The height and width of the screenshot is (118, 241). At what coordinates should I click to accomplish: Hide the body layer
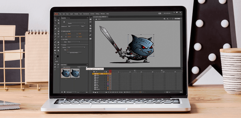[x=105, y=81]
